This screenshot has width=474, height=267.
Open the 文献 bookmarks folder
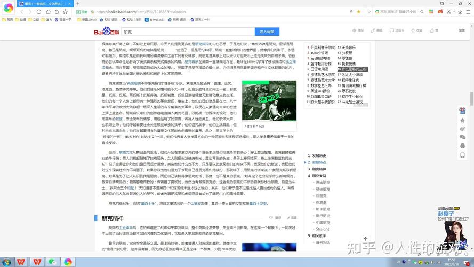tap(34, 20)
